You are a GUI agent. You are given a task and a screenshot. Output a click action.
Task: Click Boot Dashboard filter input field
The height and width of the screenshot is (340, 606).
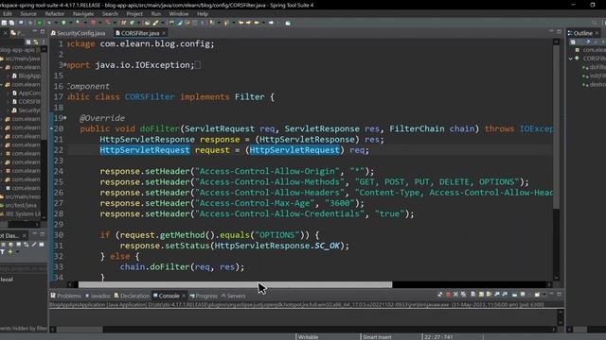coord(23,268)
